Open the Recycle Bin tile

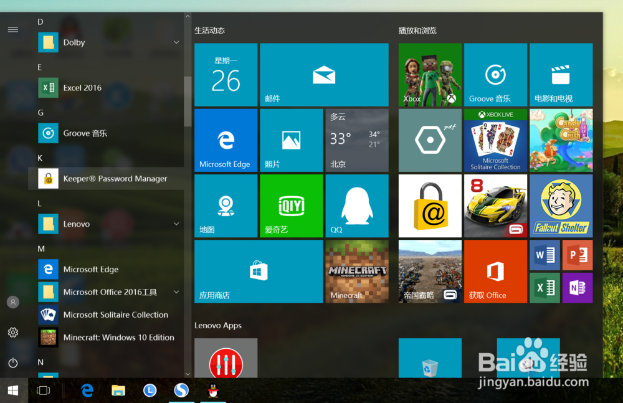(x=430, y=358)
